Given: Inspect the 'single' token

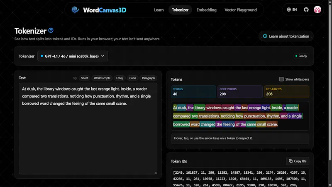Looking at the screenshot, I should coord(296,116).
